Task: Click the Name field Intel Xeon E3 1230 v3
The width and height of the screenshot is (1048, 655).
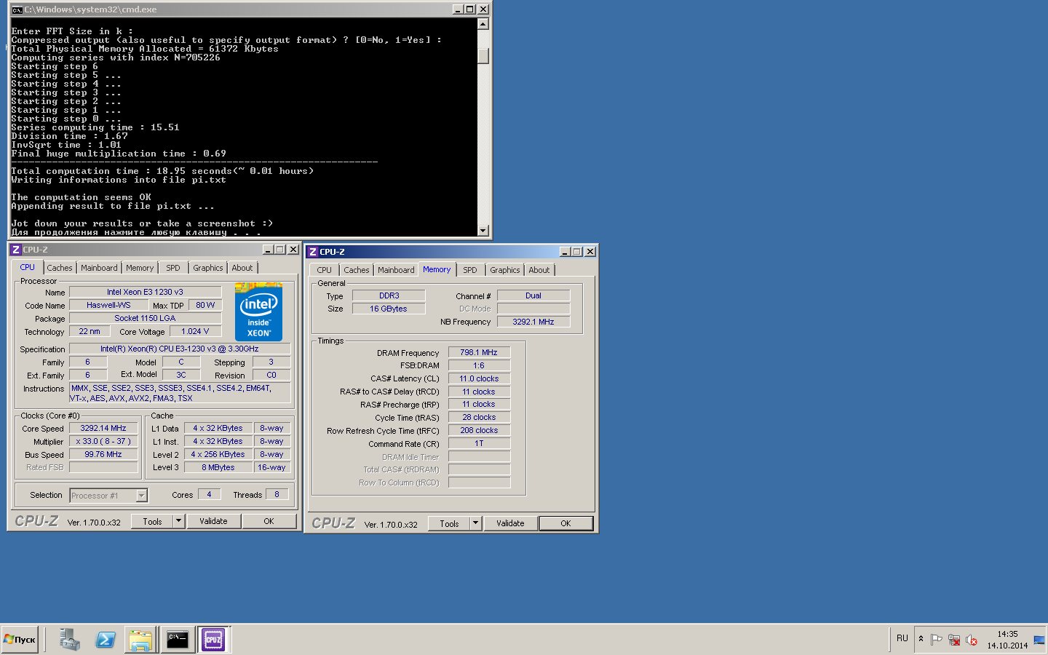Action: click(145, 292)
